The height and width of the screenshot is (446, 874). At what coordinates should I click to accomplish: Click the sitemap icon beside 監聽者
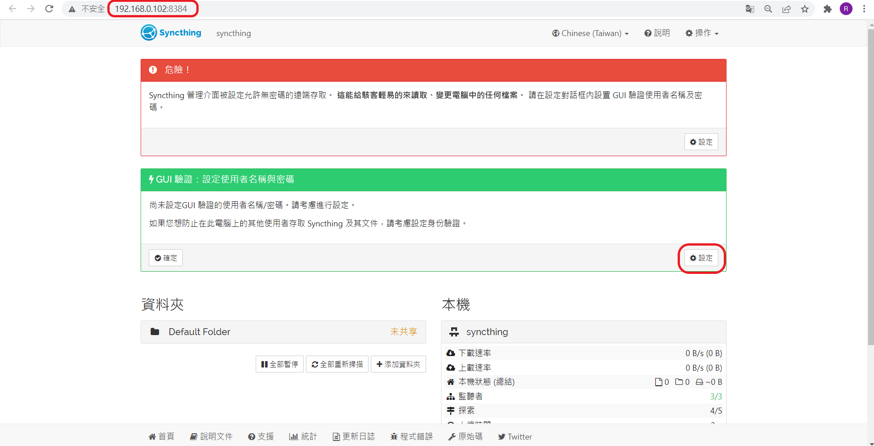coord(451,396)
